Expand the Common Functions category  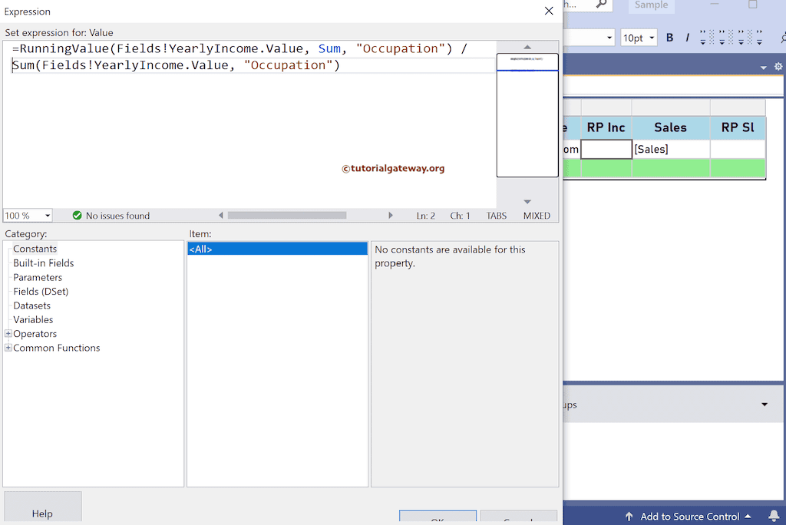(7, 348)
